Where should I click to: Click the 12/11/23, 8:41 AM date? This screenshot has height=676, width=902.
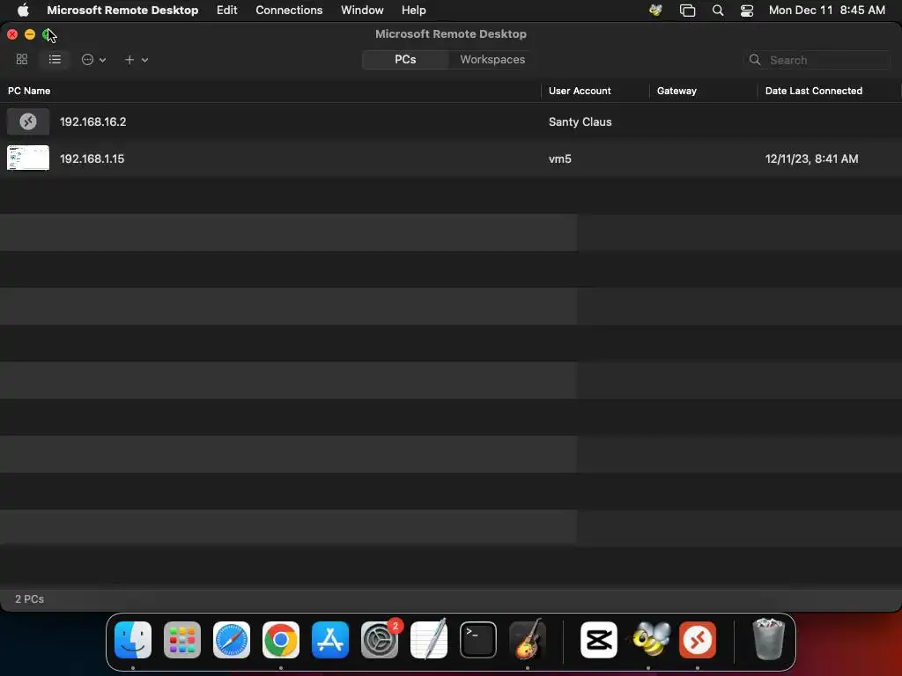(811, 158)
